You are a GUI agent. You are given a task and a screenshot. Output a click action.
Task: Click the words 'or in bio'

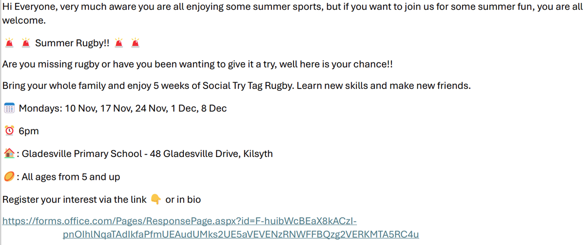(x=183, y=199)
